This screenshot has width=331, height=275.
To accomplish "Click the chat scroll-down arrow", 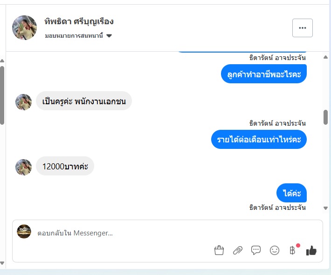I will click(x=325, y=208).
